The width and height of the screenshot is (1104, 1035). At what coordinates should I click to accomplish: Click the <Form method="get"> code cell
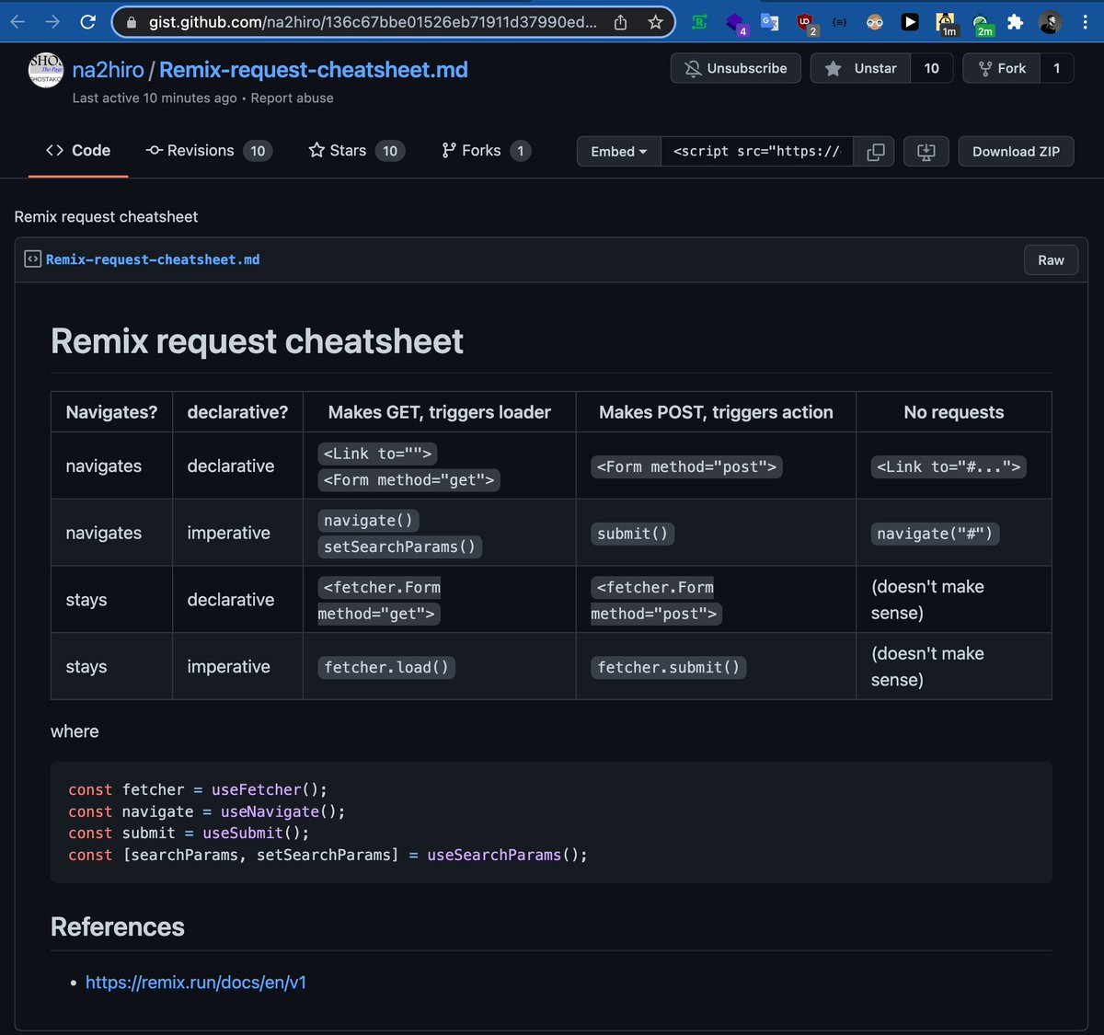(x=408, y=480)
